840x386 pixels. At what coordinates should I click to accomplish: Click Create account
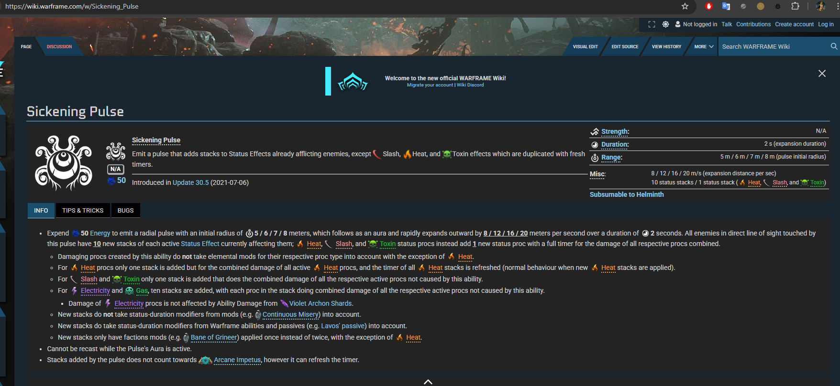794,24
